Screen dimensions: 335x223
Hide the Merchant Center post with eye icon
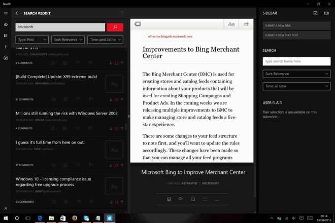point(180,199)
